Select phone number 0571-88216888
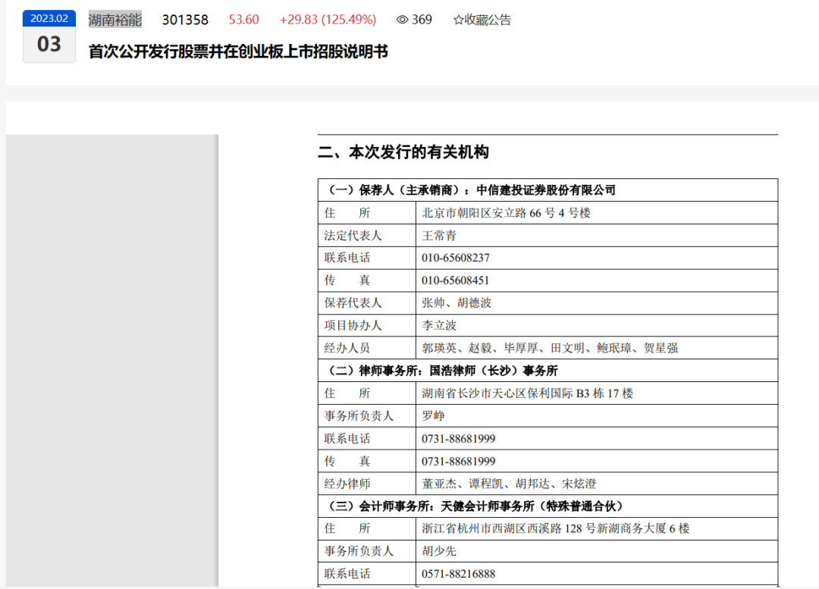 coord(458,574)
